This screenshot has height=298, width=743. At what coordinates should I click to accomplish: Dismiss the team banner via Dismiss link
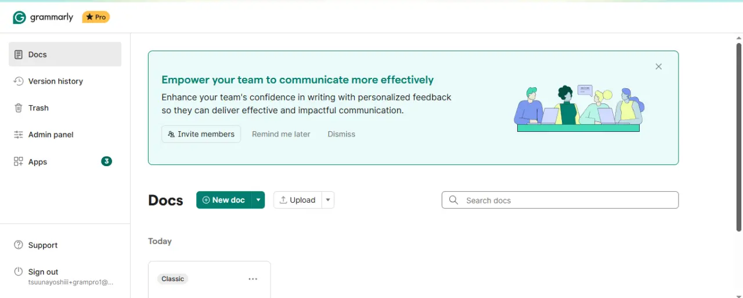(x=341, y=134)
